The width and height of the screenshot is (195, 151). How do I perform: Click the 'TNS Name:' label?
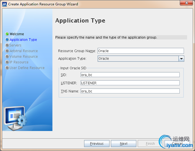(70, 91)
